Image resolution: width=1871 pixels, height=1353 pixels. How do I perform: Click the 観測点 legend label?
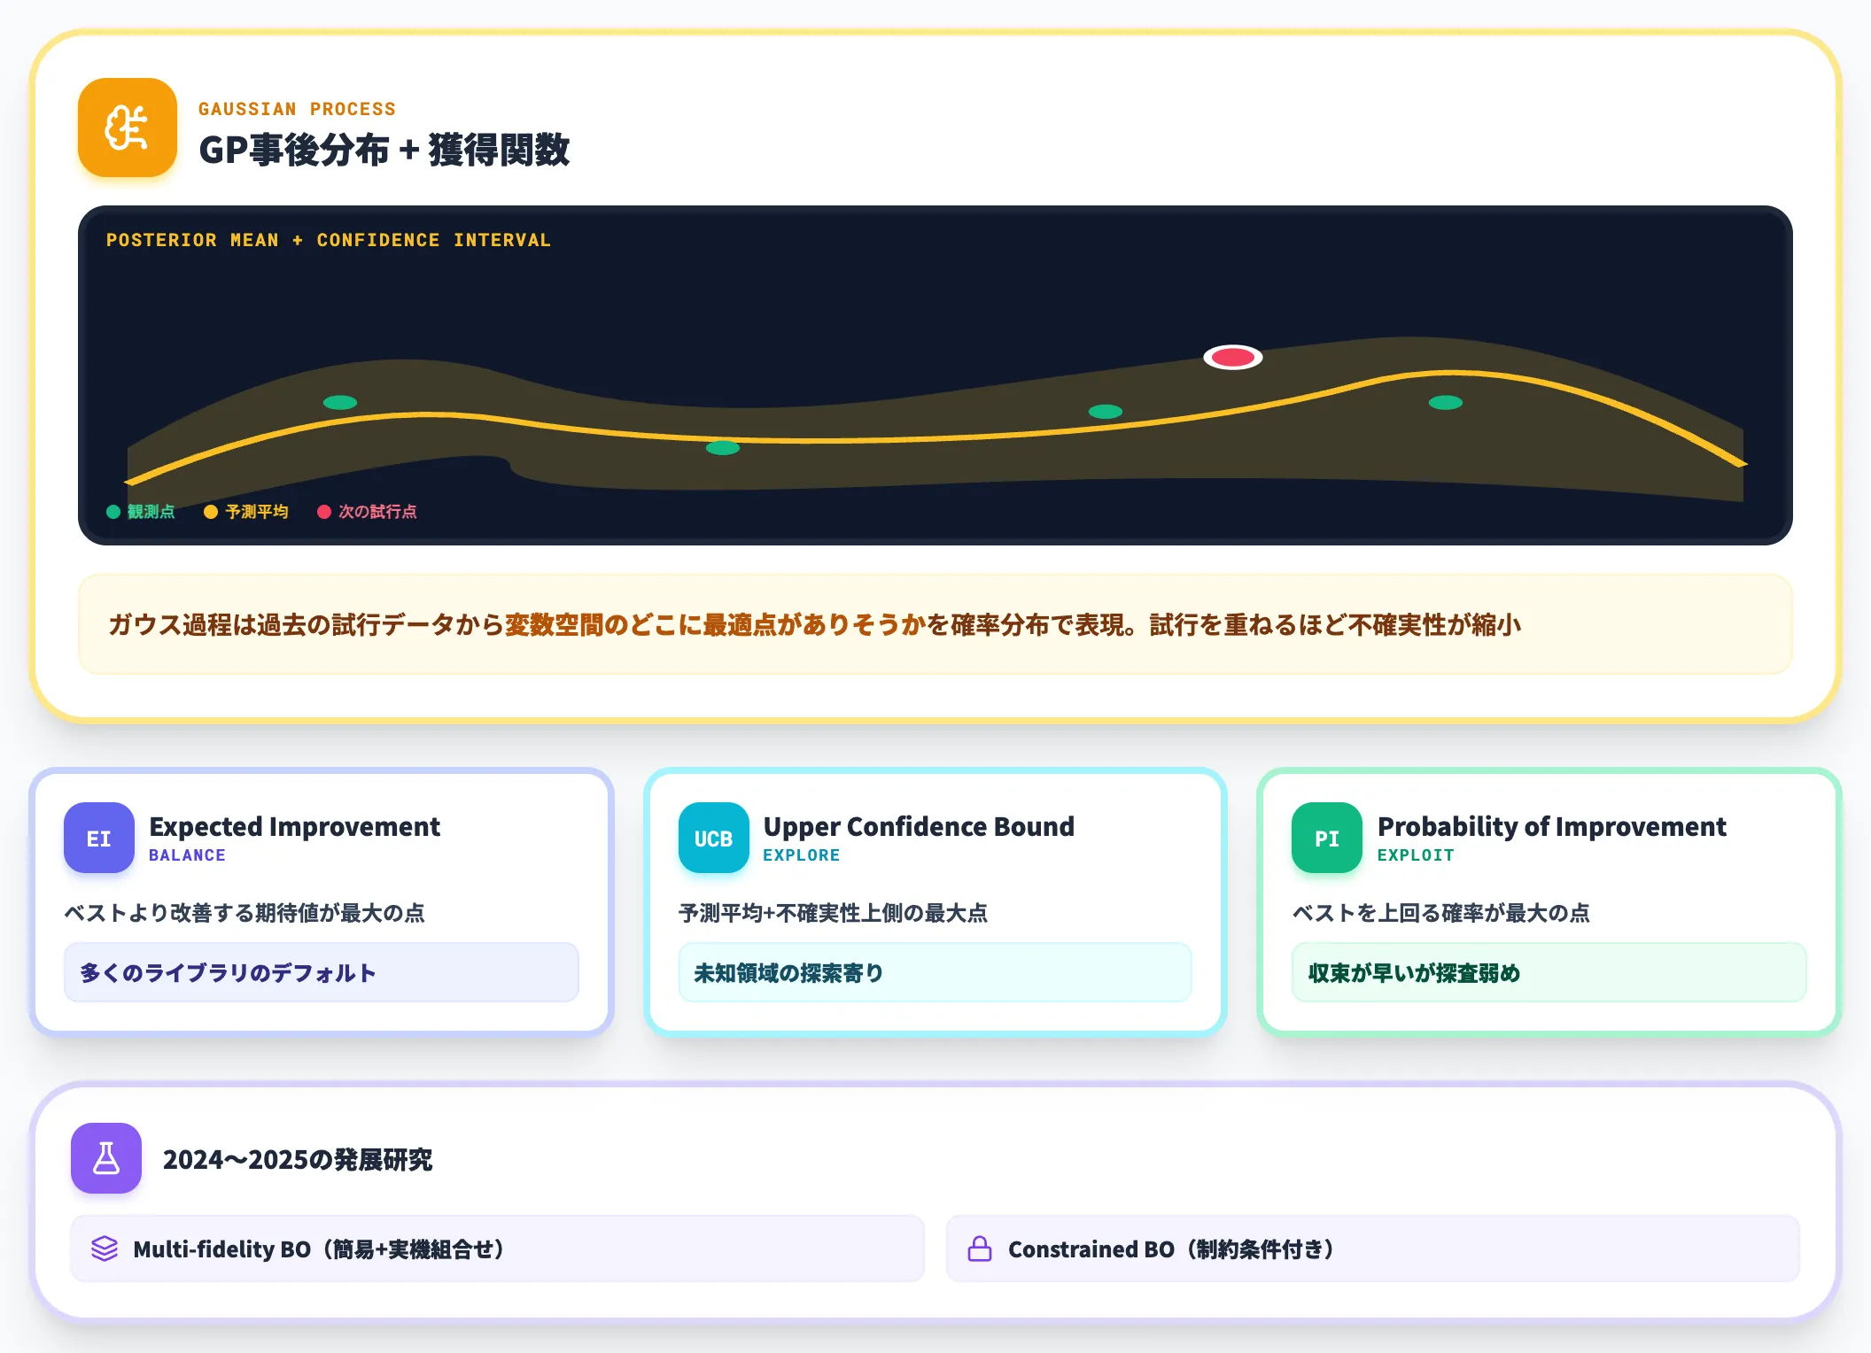pyautogui.click(x=151, y=512)
